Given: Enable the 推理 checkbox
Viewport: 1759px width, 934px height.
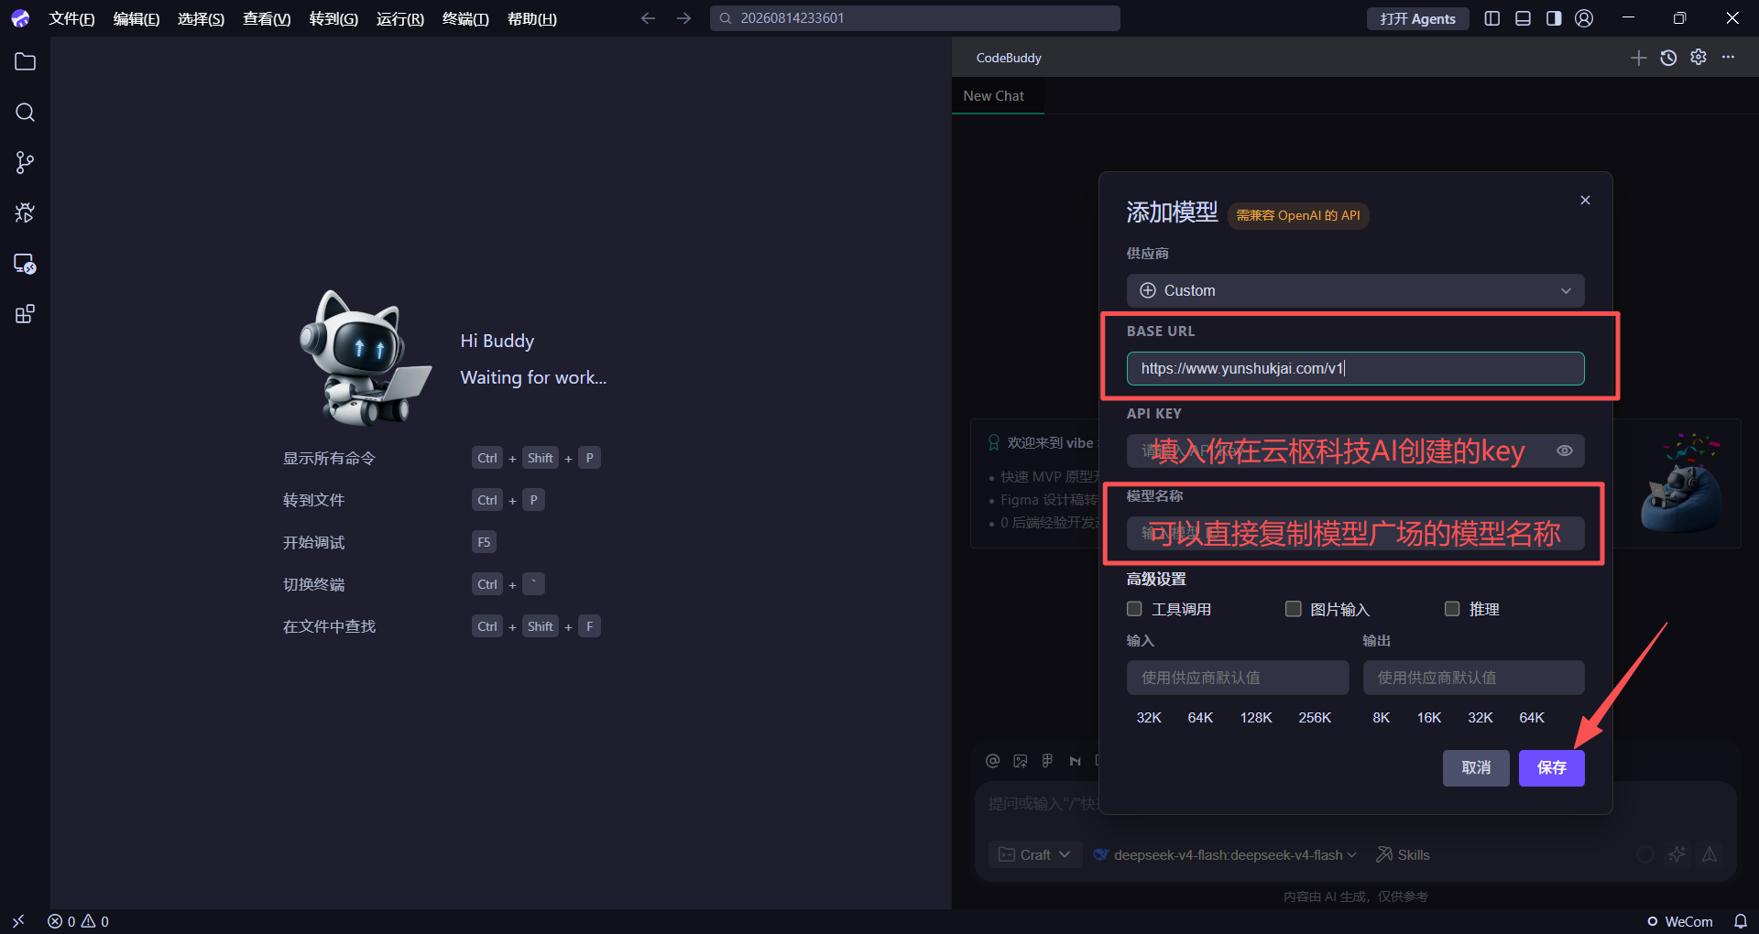Looking at the screenshot, I should point(1452,609).
